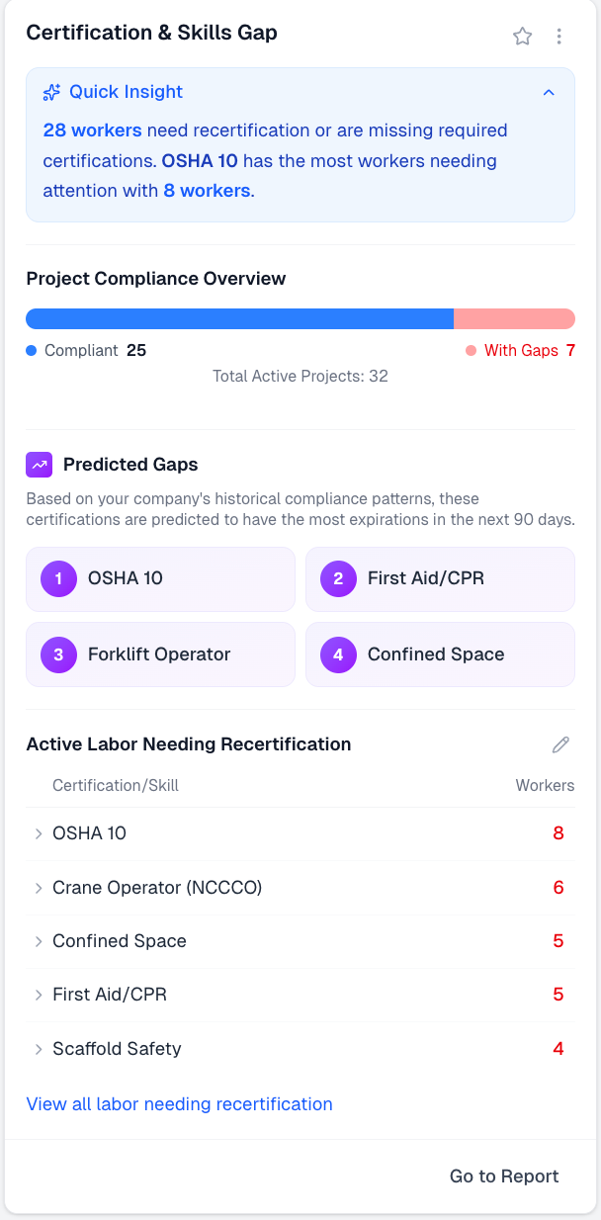This screenshot has height=1220, width=601.
Task: Select the Forklift Operator predicted gap card
Action: pyautogui.click(x=160, y=654)
